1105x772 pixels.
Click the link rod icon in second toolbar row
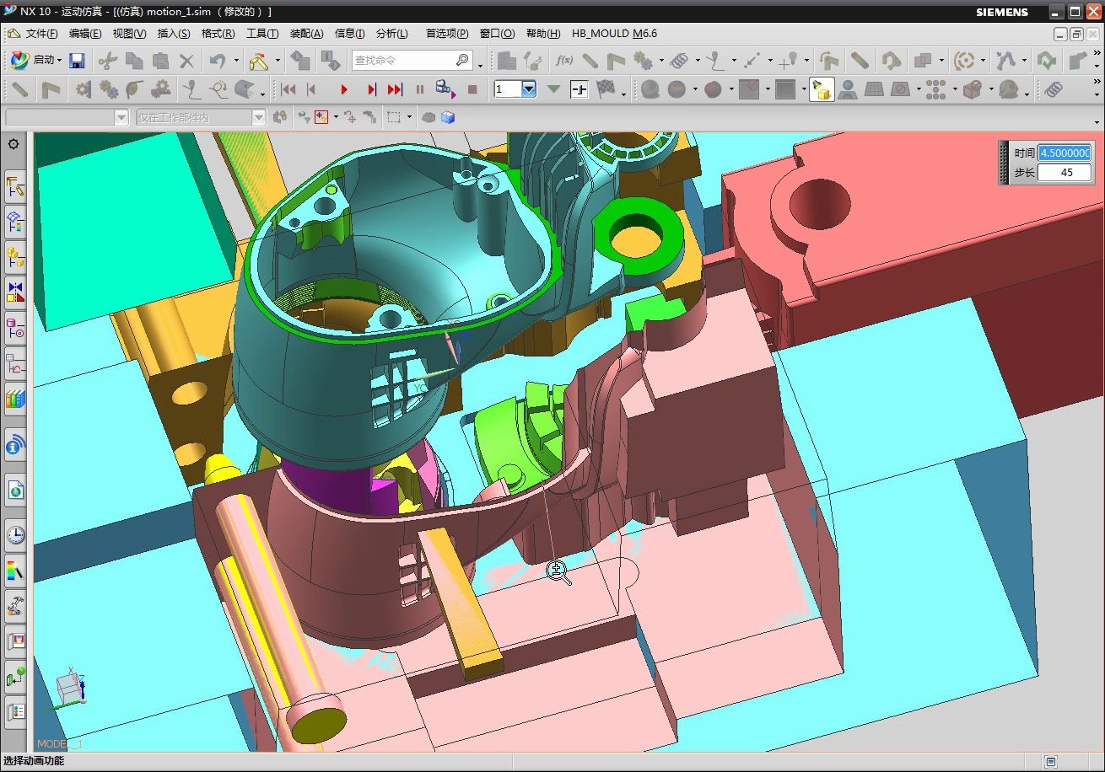pyautogui.click(x=20, y=89)
